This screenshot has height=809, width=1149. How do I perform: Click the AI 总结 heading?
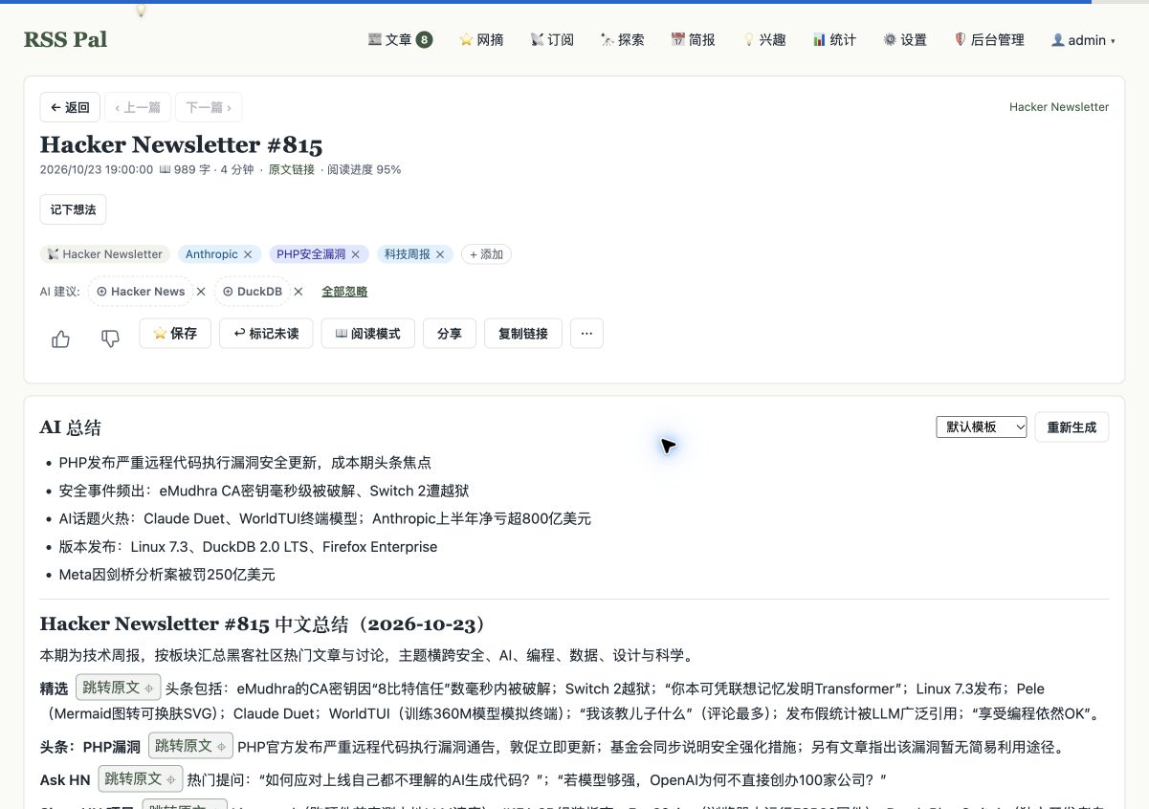pos(70,427)
